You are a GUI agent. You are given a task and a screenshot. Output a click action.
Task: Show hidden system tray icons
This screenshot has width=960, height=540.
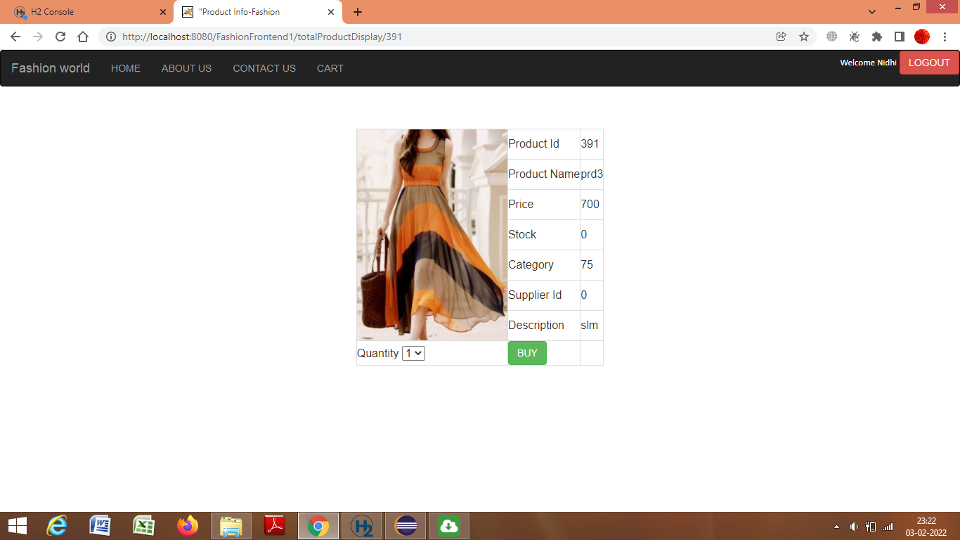click(x=836, y=527)
